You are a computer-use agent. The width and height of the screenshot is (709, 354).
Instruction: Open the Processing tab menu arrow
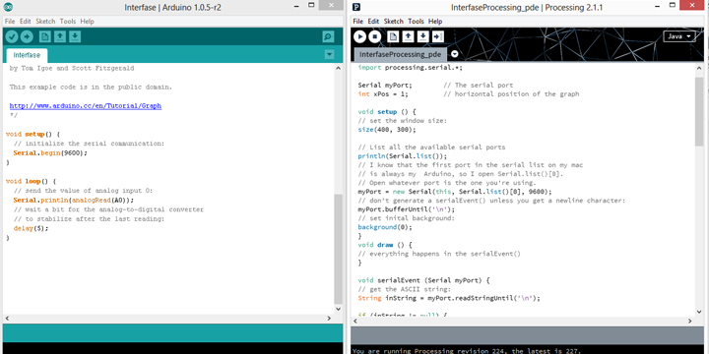click(454, 54)
